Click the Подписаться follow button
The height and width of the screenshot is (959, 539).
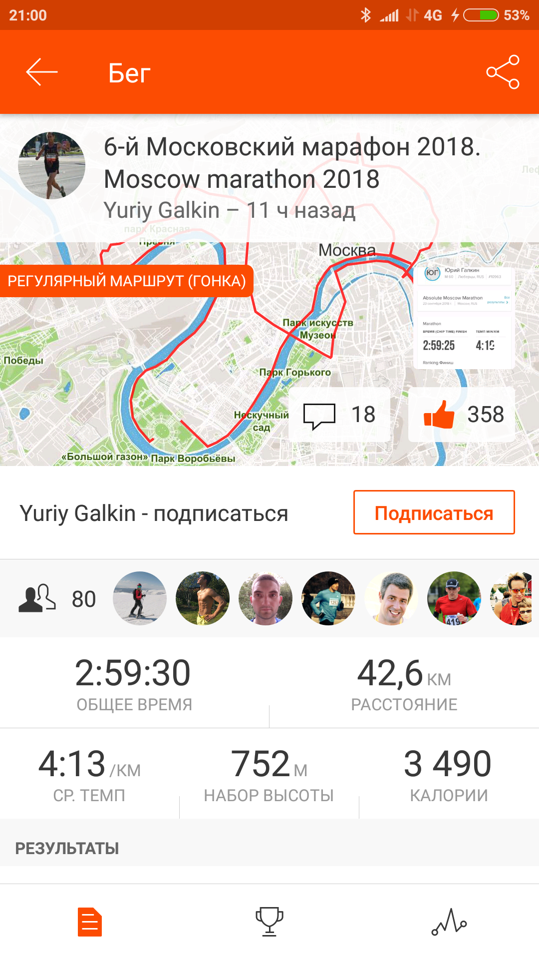point(434,512)
